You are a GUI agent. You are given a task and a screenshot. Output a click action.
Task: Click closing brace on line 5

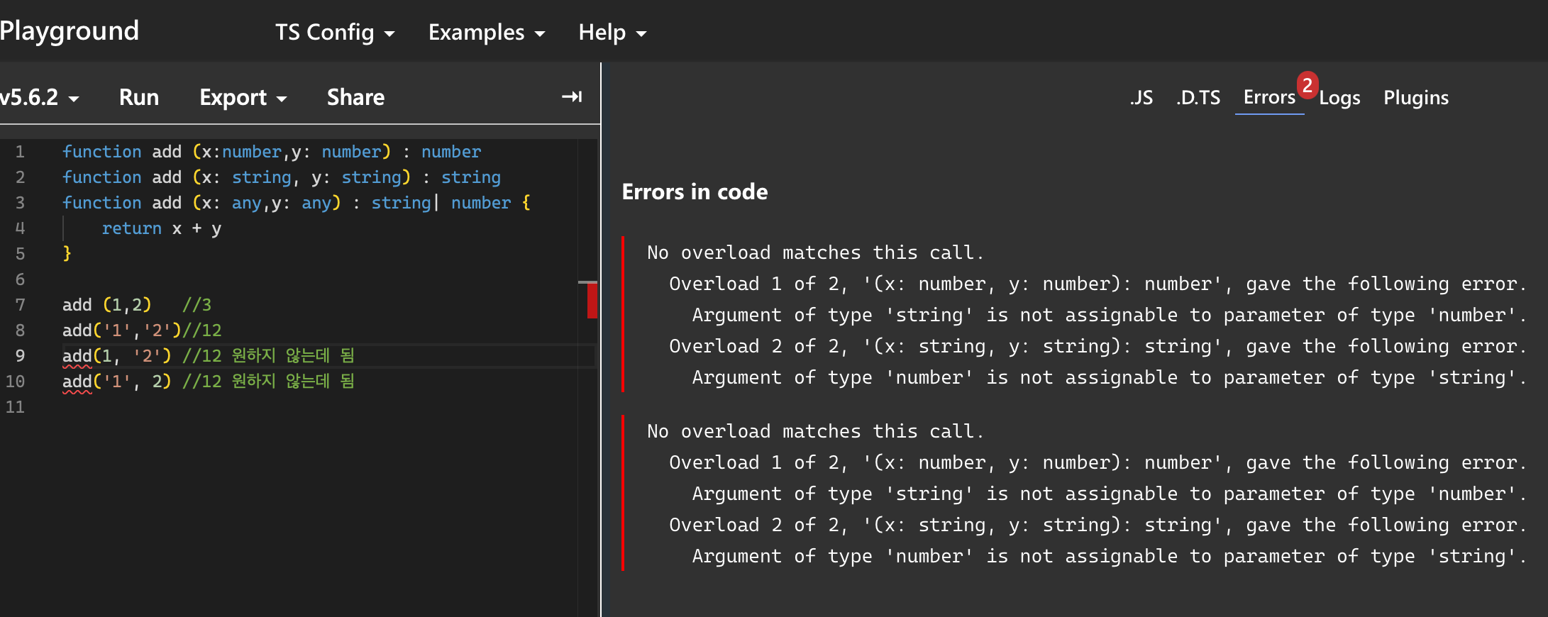click(x=67, y=253)
